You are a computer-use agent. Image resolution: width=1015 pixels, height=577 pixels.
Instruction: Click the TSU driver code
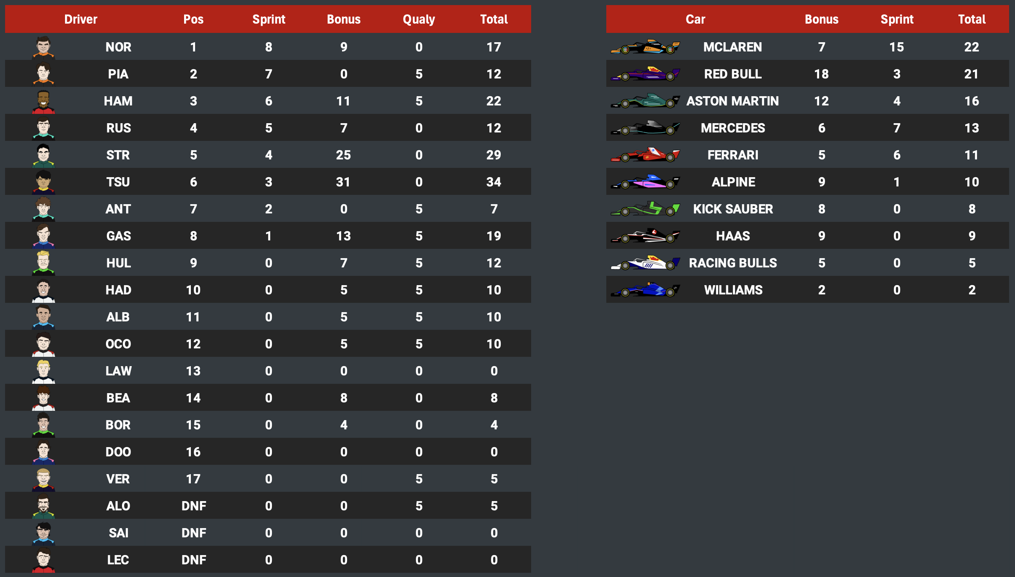(x=118, y=182)
